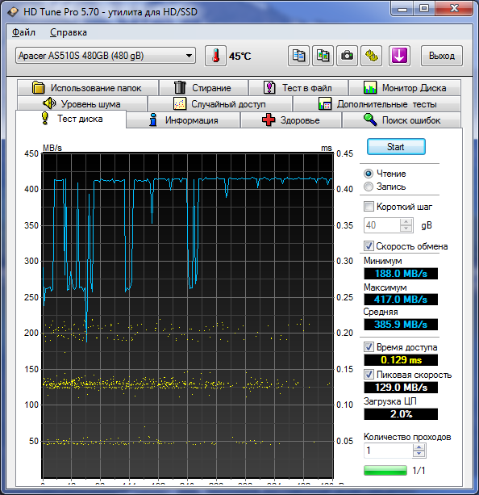
Task: Click the green pass progress bar
Action: [385, 470]
